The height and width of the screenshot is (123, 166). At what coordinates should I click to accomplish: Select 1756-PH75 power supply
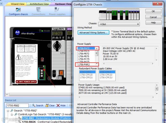point(86,62)
